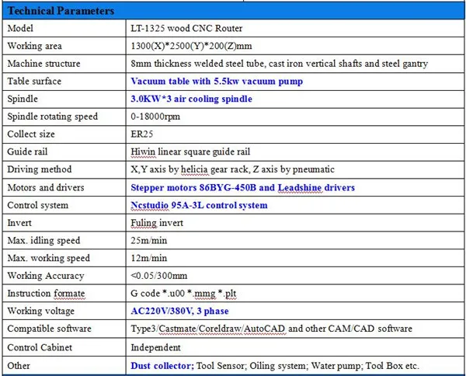The width and height of the screenshot is (466, 376).
Task: Click 'Vacuum table with 5.5kw vacuum pump'
Action: point(217,81)
